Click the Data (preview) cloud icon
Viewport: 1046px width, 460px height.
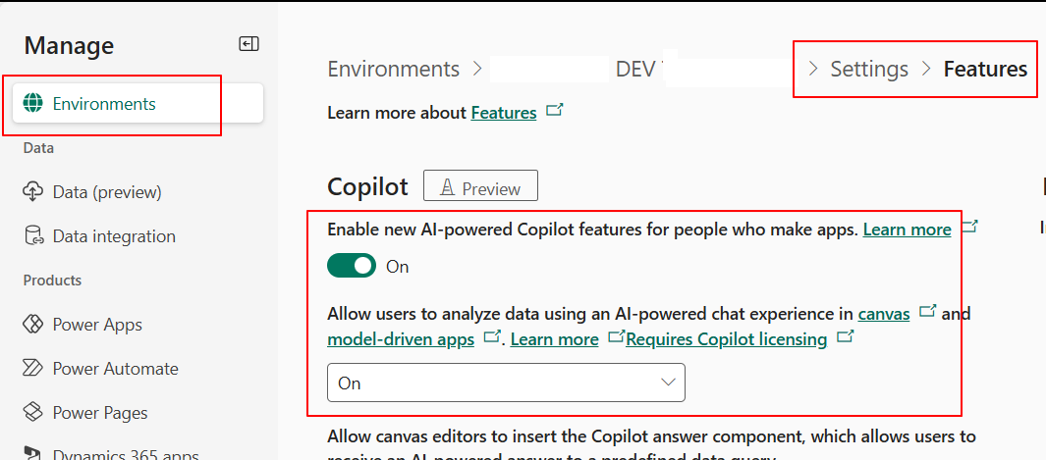pyautogui.click(x=32, y=192)
